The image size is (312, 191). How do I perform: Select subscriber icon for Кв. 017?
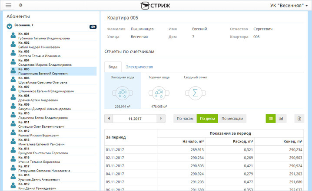[13, 168]
